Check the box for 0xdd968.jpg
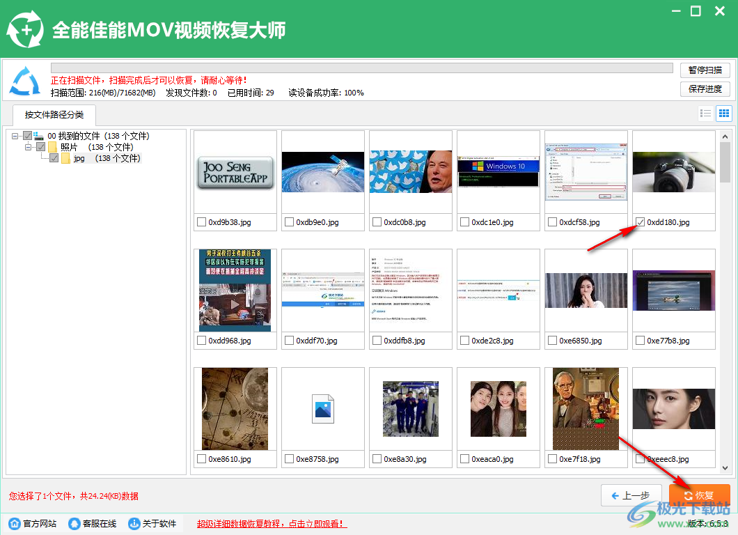The width and height of the screenshot is (738, 535). pos(201,340)
